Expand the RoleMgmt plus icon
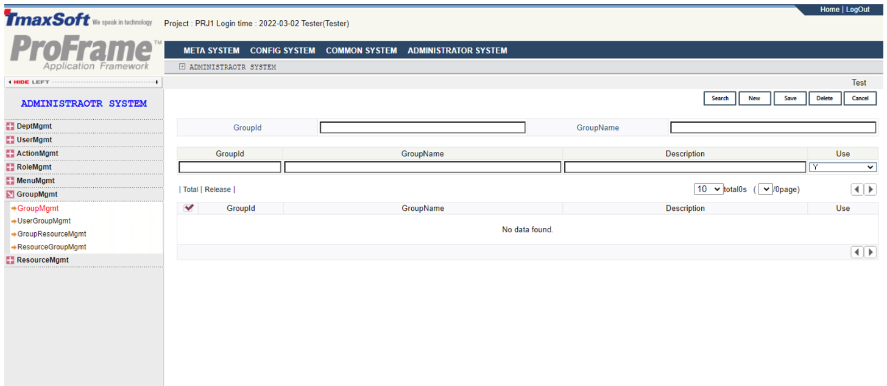The image size is (887, 386). coord(9,167)
